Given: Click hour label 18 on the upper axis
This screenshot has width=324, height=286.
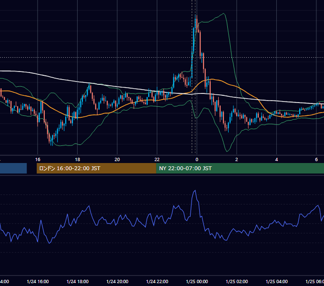Looking at the screenshot, I should coord(78,160).
